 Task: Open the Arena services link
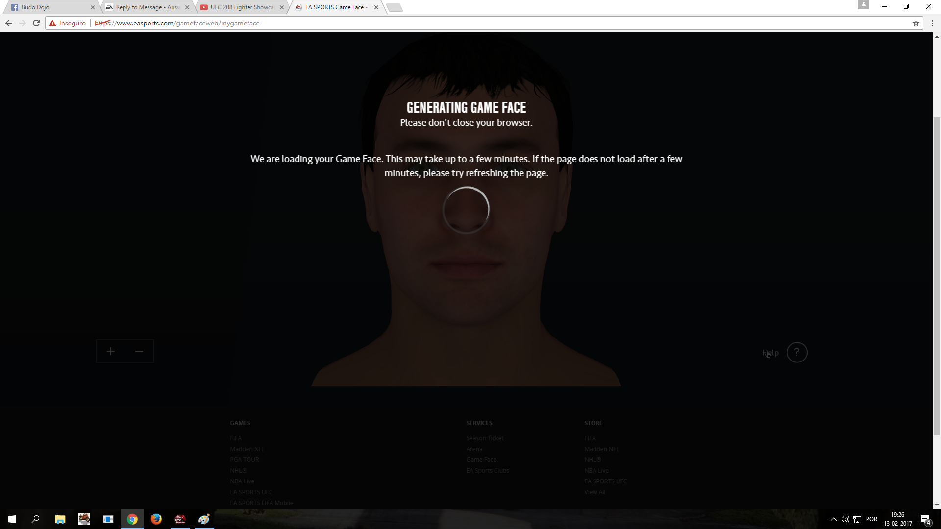(474, 449)
